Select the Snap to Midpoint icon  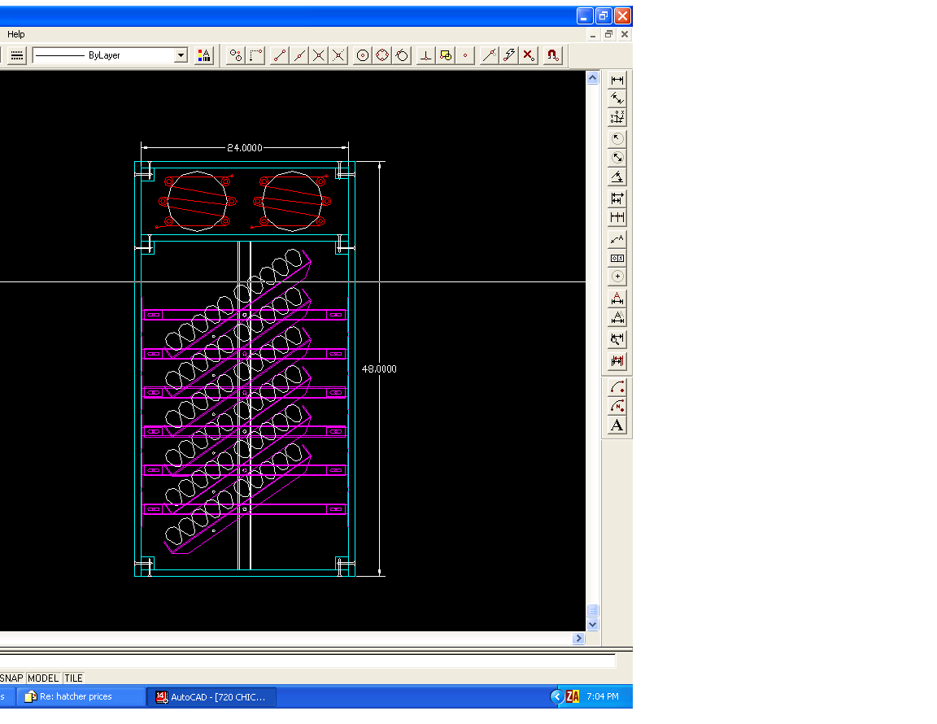coord(299,55)
